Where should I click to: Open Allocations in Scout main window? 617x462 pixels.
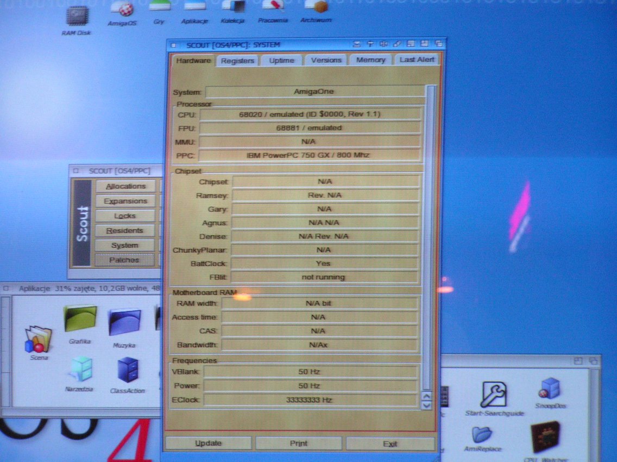[x=125, y=186]
